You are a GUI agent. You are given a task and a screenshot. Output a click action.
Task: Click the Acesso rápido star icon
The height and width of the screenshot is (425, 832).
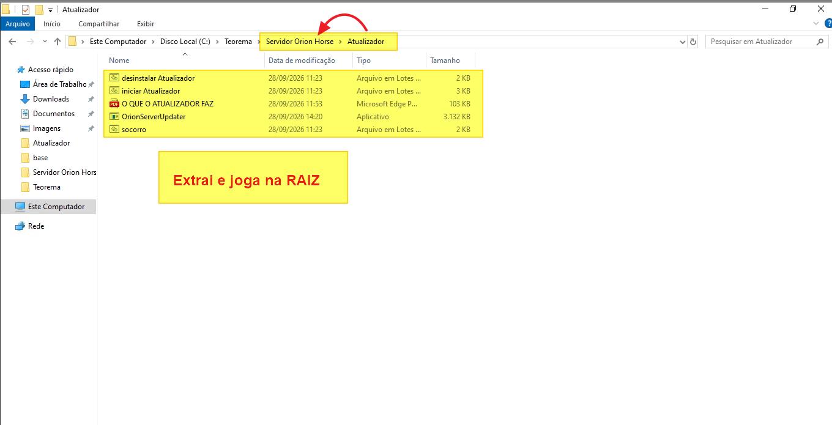pyautogui.click(x=21, y=70)
